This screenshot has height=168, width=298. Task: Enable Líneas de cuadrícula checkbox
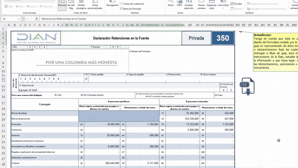pos(121,4)
